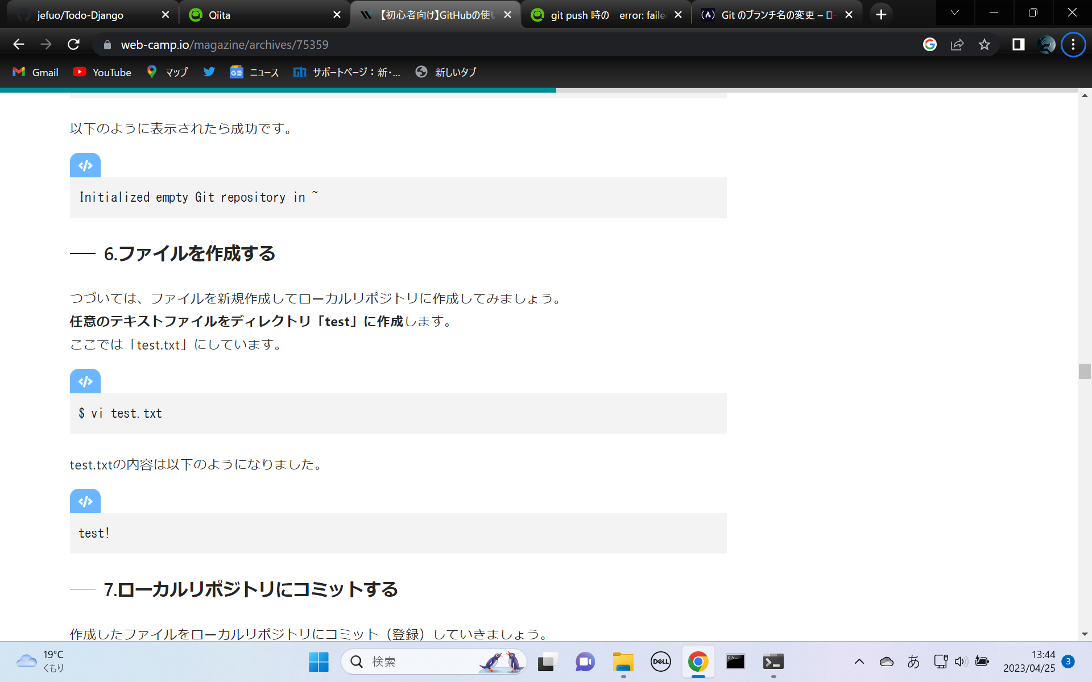
Task: Click the browser forward arrow
Action: tap(46, 44)
